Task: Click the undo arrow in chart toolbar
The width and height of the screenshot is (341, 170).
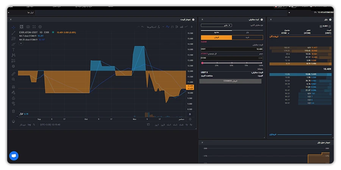Action: click(x=143, y=27)
